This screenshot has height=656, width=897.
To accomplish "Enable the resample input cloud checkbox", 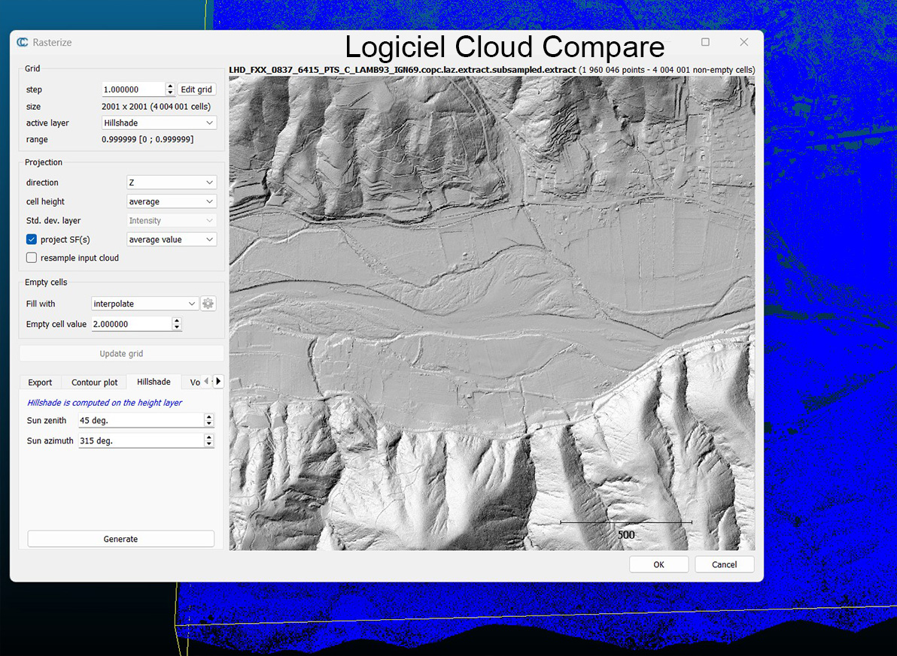I will click(32, 258).
